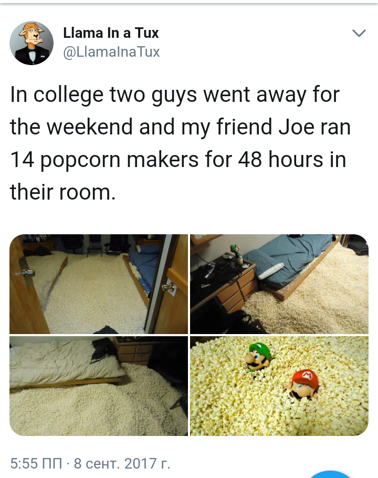Image resolution: width=378 pixels, height=478 pixels.
Task: Open the Llama In a Tux profile avatar
Action: tap(31, 43)
